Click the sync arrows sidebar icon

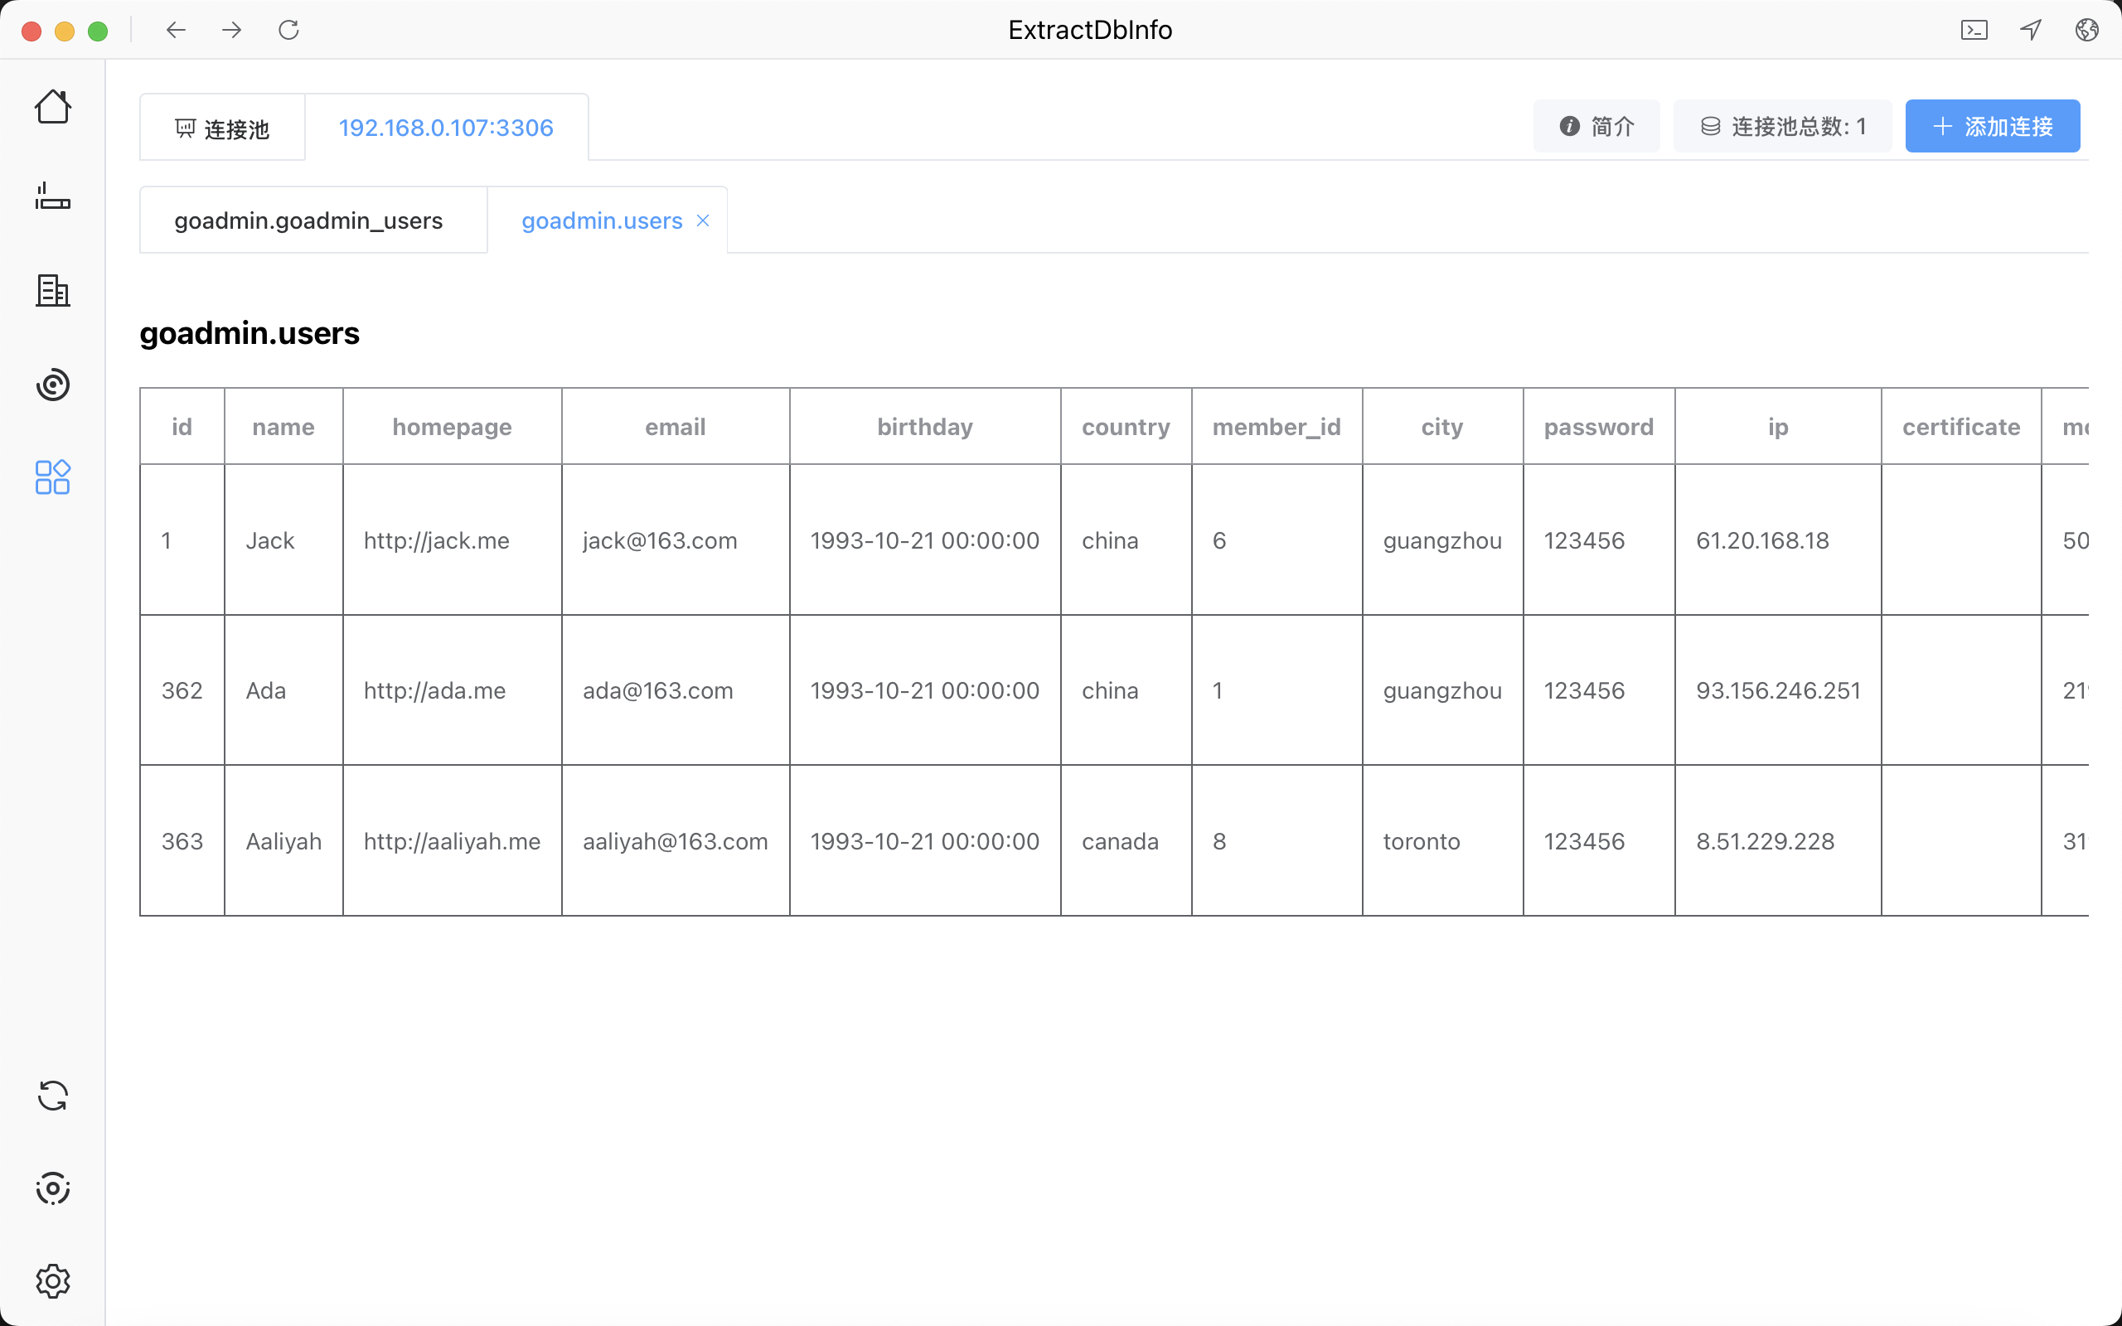(52, 1096)
